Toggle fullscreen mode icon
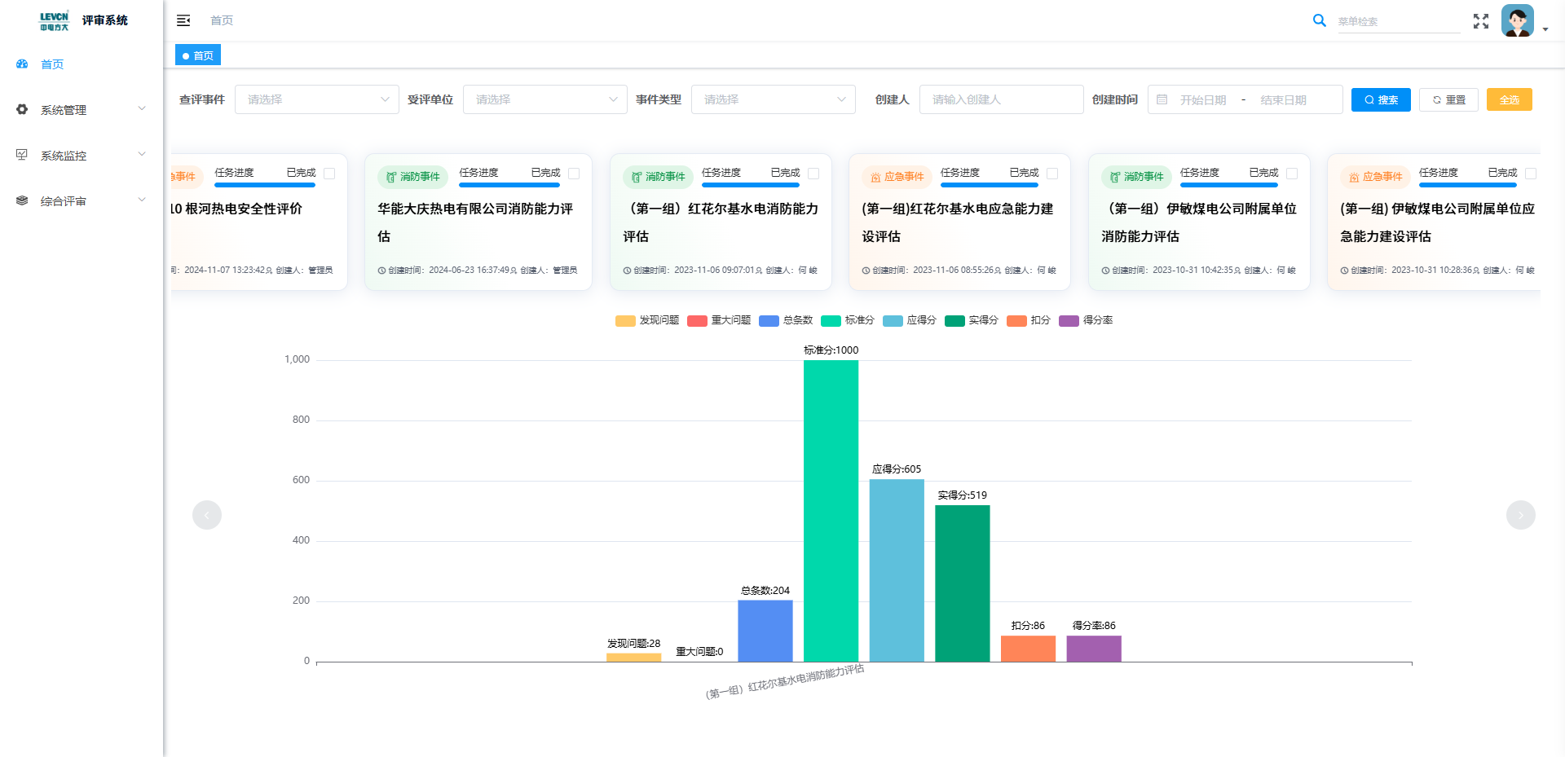This screenshot has width=1565, height=757. coord(1481,21)
